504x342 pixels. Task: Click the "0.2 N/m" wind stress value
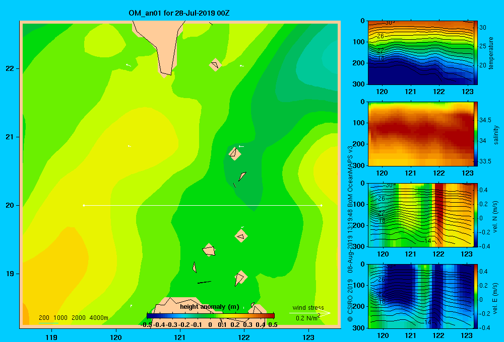(307, 318)
